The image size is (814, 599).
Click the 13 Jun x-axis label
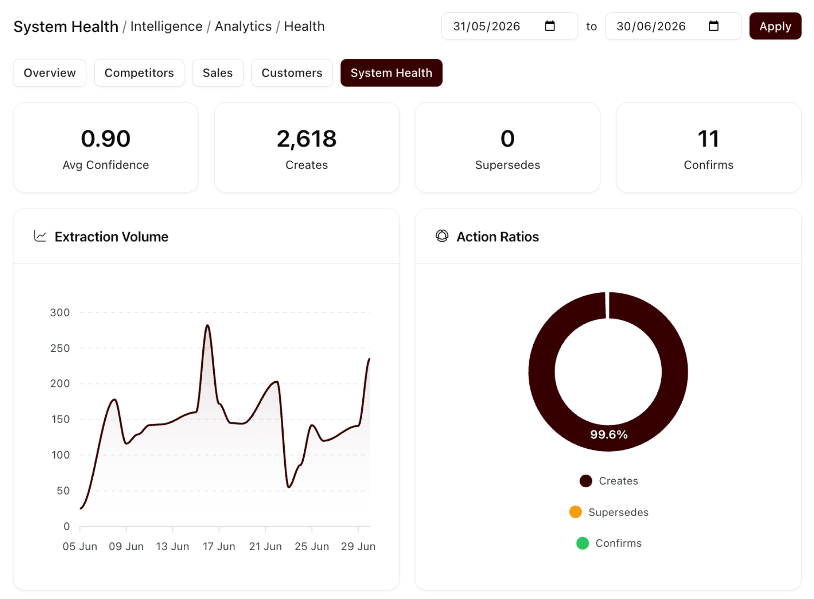tap(172, 547)
